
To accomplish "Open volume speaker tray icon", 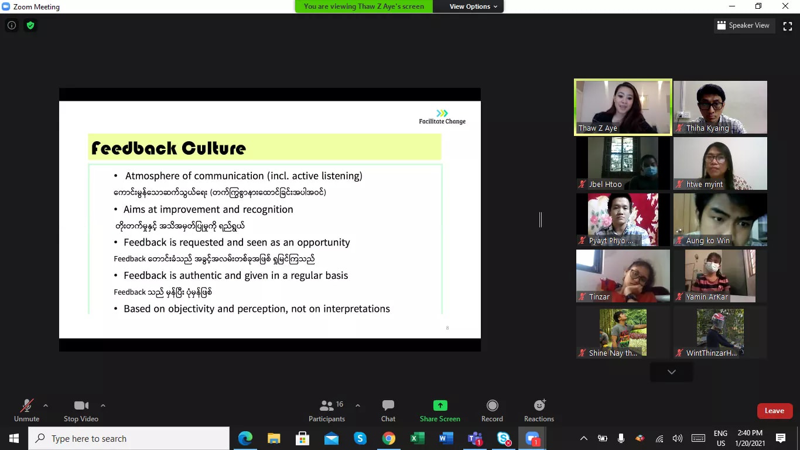I will 678,438.
